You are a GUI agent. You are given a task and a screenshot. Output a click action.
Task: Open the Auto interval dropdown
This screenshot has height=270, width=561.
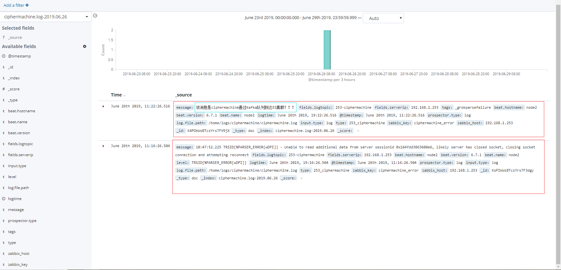tap(383, 18)
